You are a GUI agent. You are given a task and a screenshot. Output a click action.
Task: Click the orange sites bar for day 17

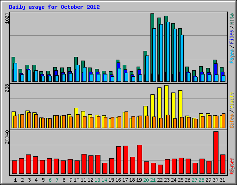point(126,120)
